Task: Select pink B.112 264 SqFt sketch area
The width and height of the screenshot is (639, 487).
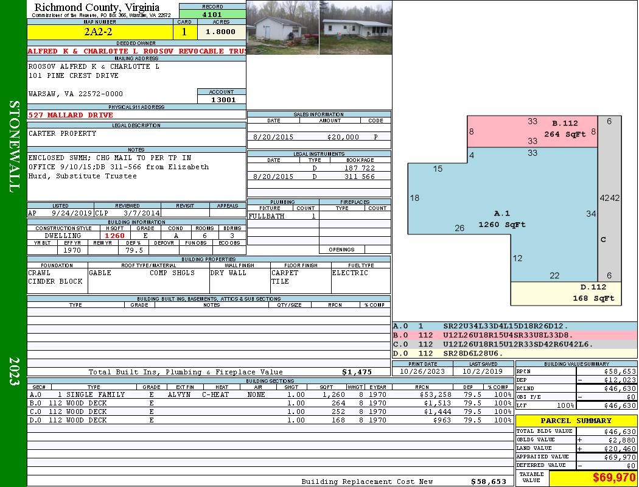Action: (x=532, y=131)
